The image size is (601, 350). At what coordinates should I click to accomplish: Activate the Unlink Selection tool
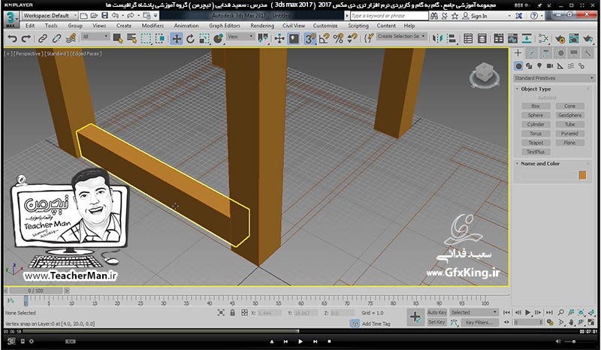point(57,38)
